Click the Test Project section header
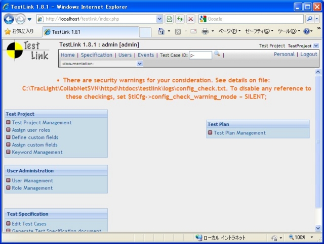324x244 pixels. (56, 114)
